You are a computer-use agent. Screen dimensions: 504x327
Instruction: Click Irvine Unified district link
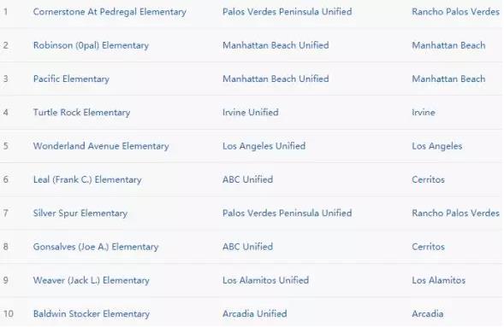tap(251, 113)
